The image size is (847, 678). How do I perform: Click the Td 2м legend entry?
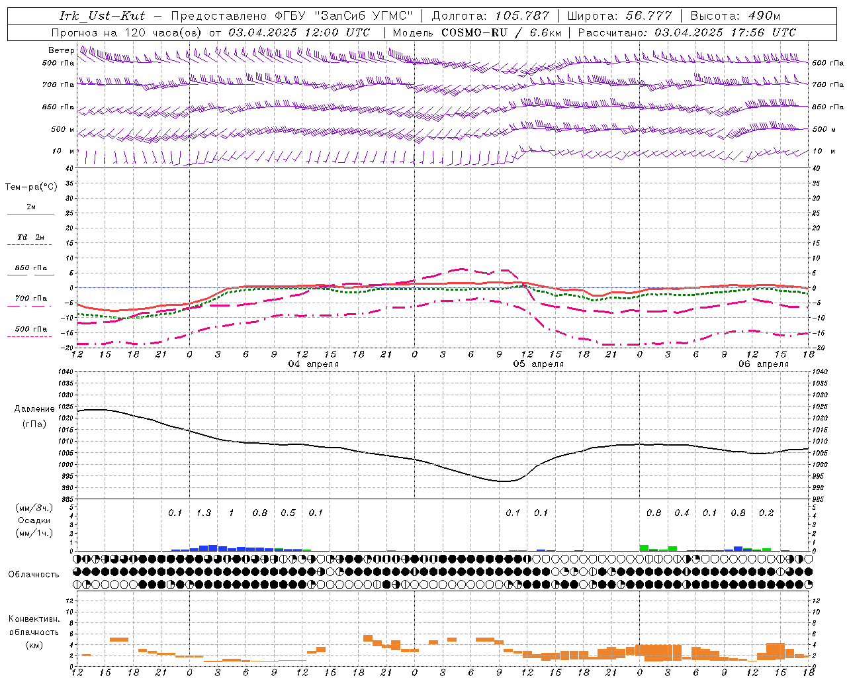pos(31,237)
